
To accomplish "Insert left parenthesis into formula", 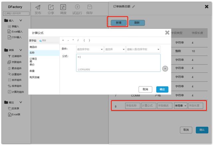I will click(84, 40).
